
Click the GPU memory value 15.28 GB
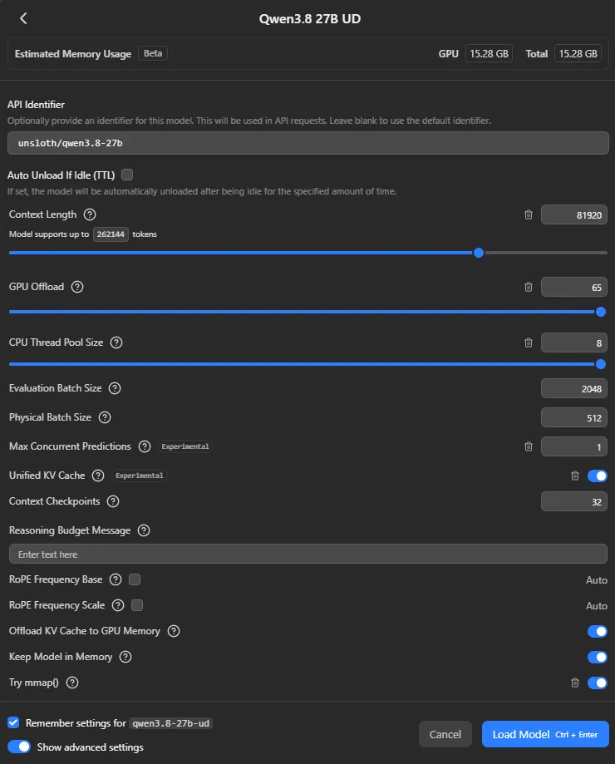pyautogui.click(x=489, y=53)
